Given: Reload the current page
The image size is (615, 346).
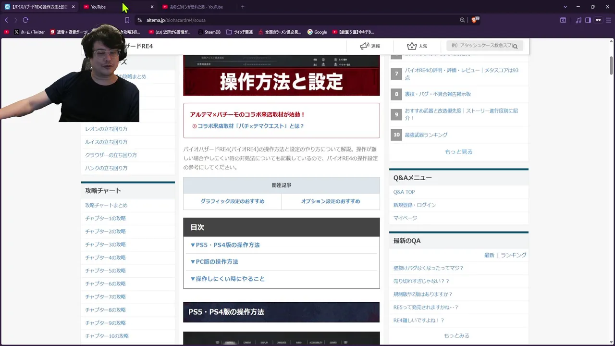Looking at the screenshot, I should [x=25, y=20].
